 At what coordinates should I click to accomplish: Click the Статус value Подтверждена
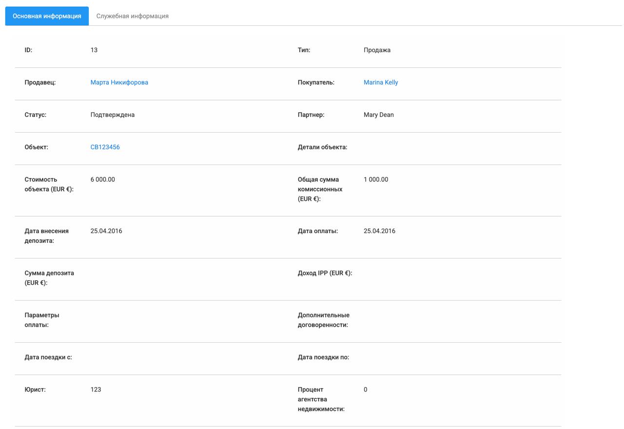[113, 115]
